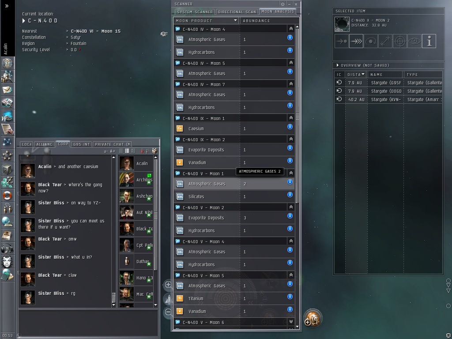
Task: Expand the sidebar with the double-arrow button
Action: [x=7, y=6]
